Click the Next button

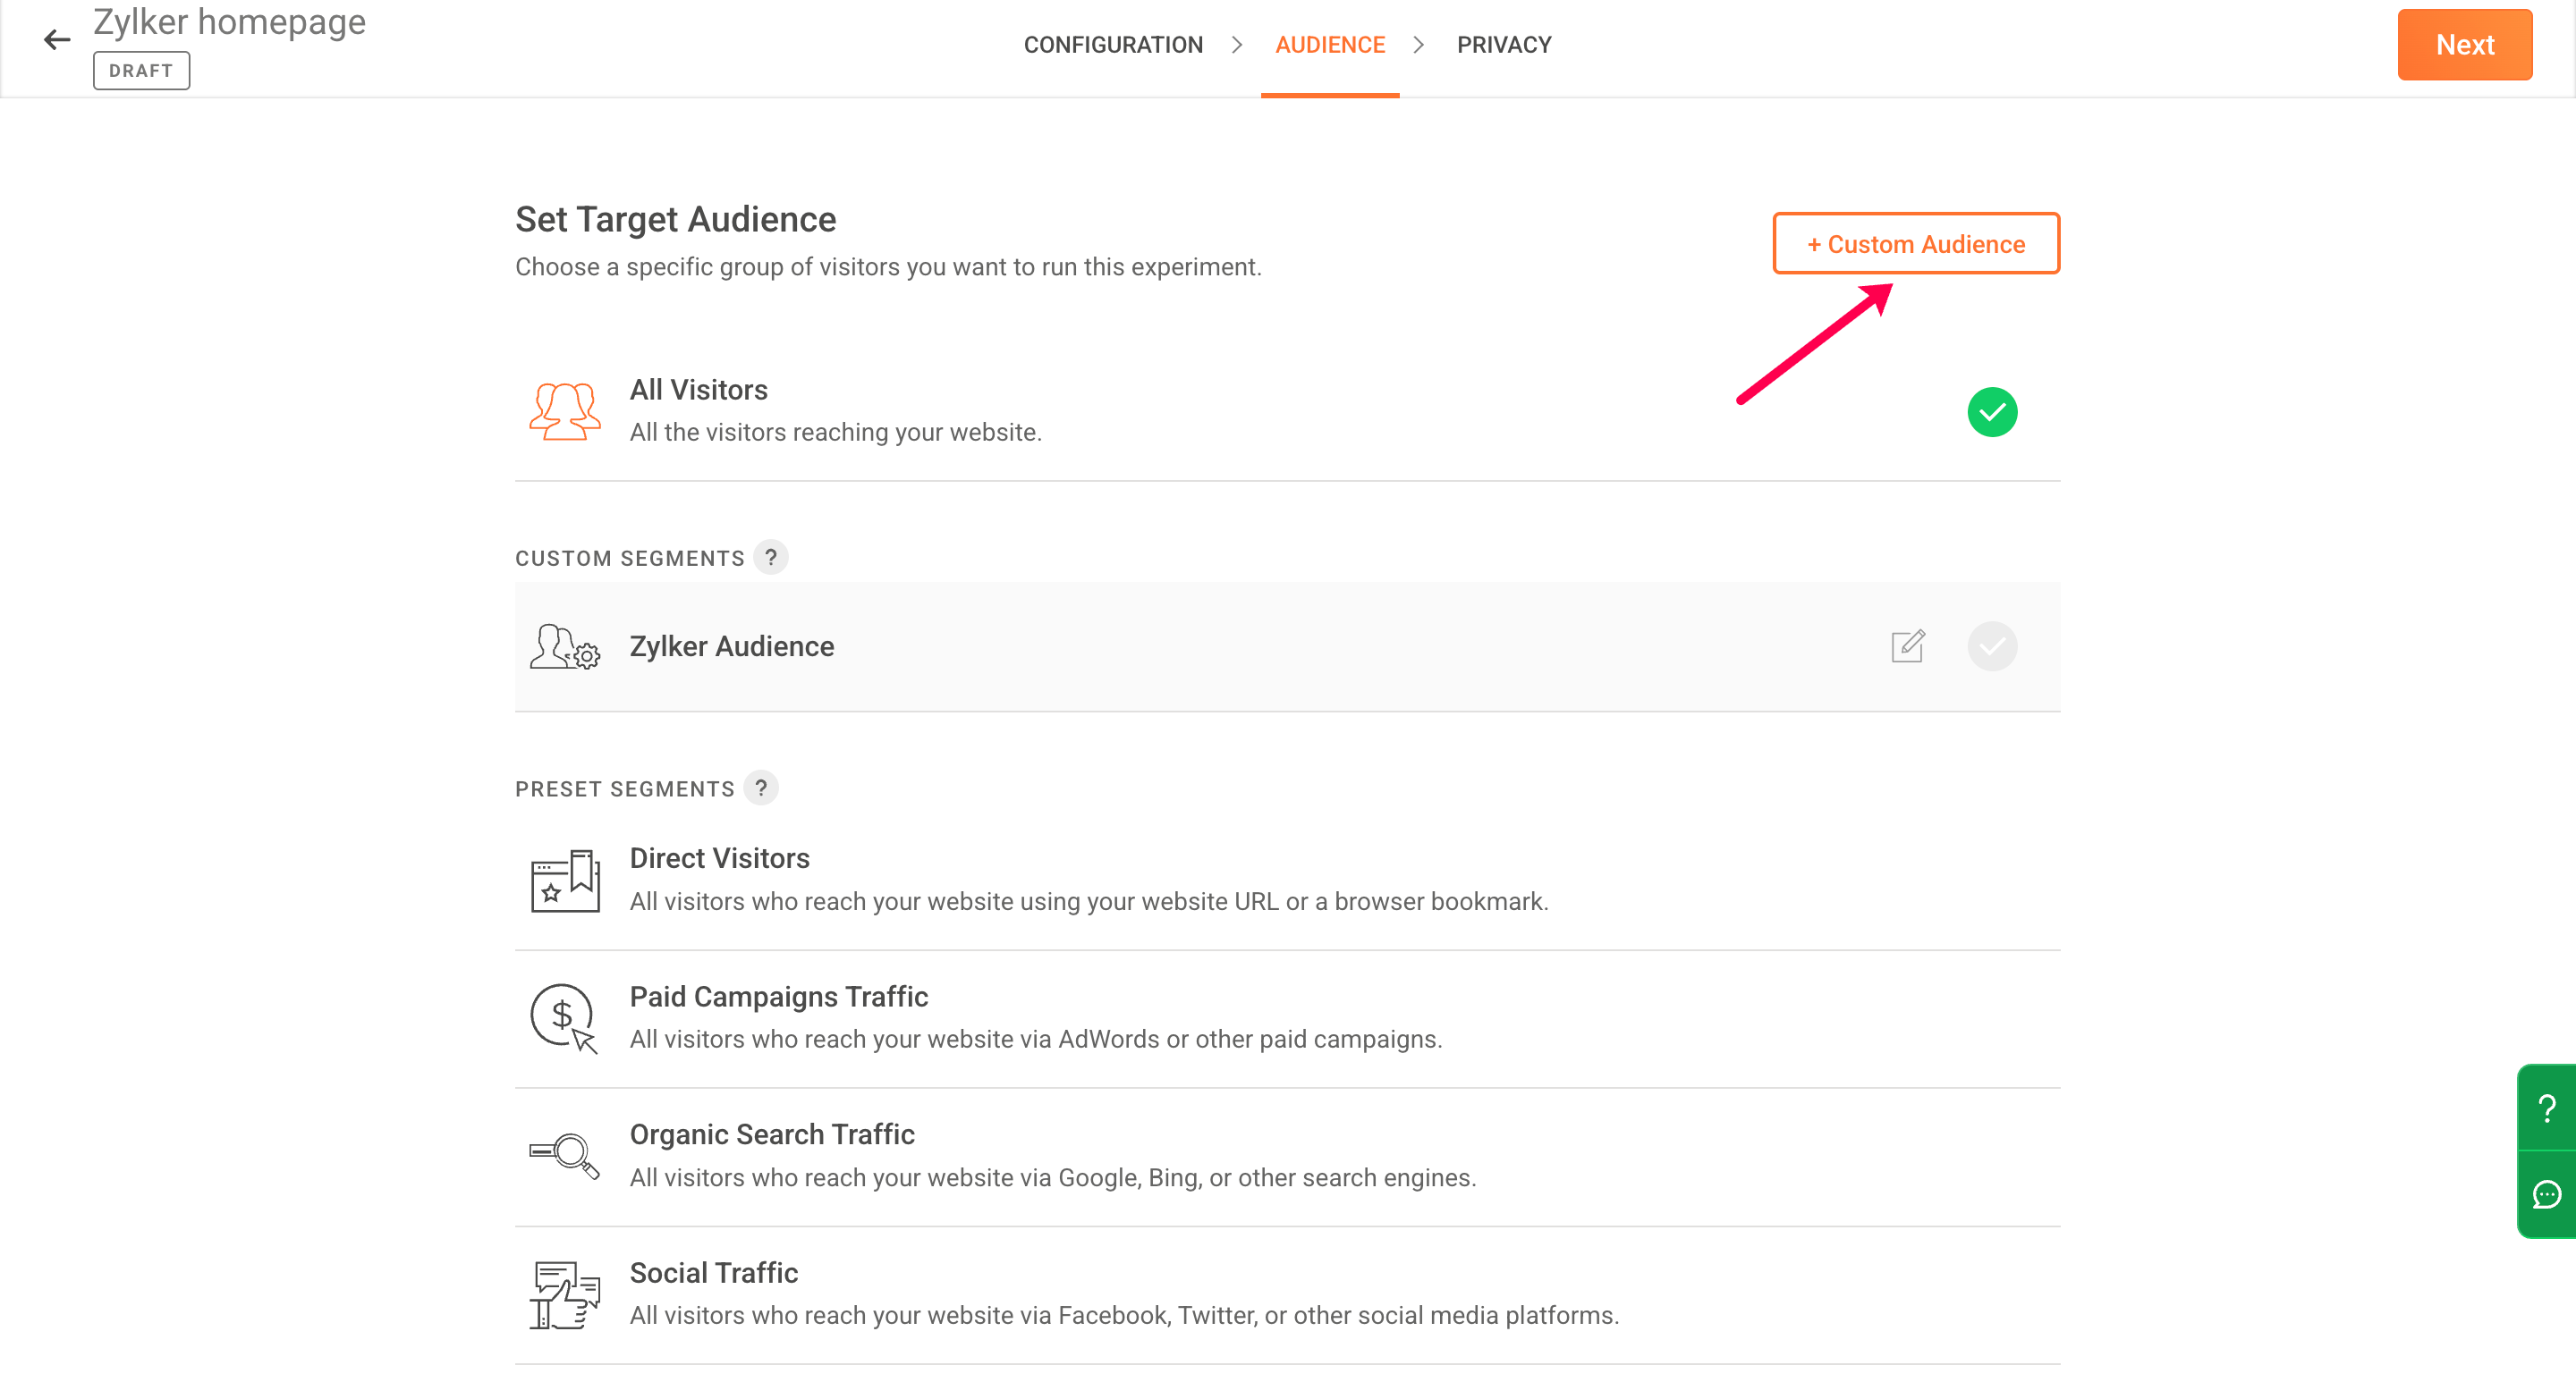tap(2463, 45)
